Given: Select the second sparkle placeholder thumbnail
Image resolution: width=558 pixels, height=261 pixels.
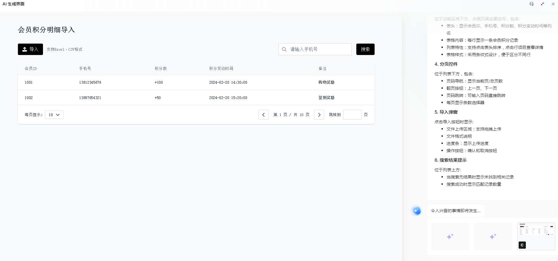Looking at the screenshot, I should pyautogui.click(x=493, y=236).
